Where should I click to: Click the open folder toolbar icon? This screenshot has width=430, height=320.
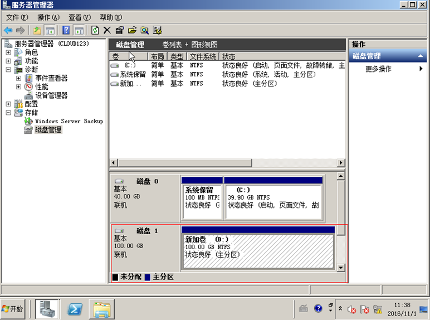pos(132,30)
